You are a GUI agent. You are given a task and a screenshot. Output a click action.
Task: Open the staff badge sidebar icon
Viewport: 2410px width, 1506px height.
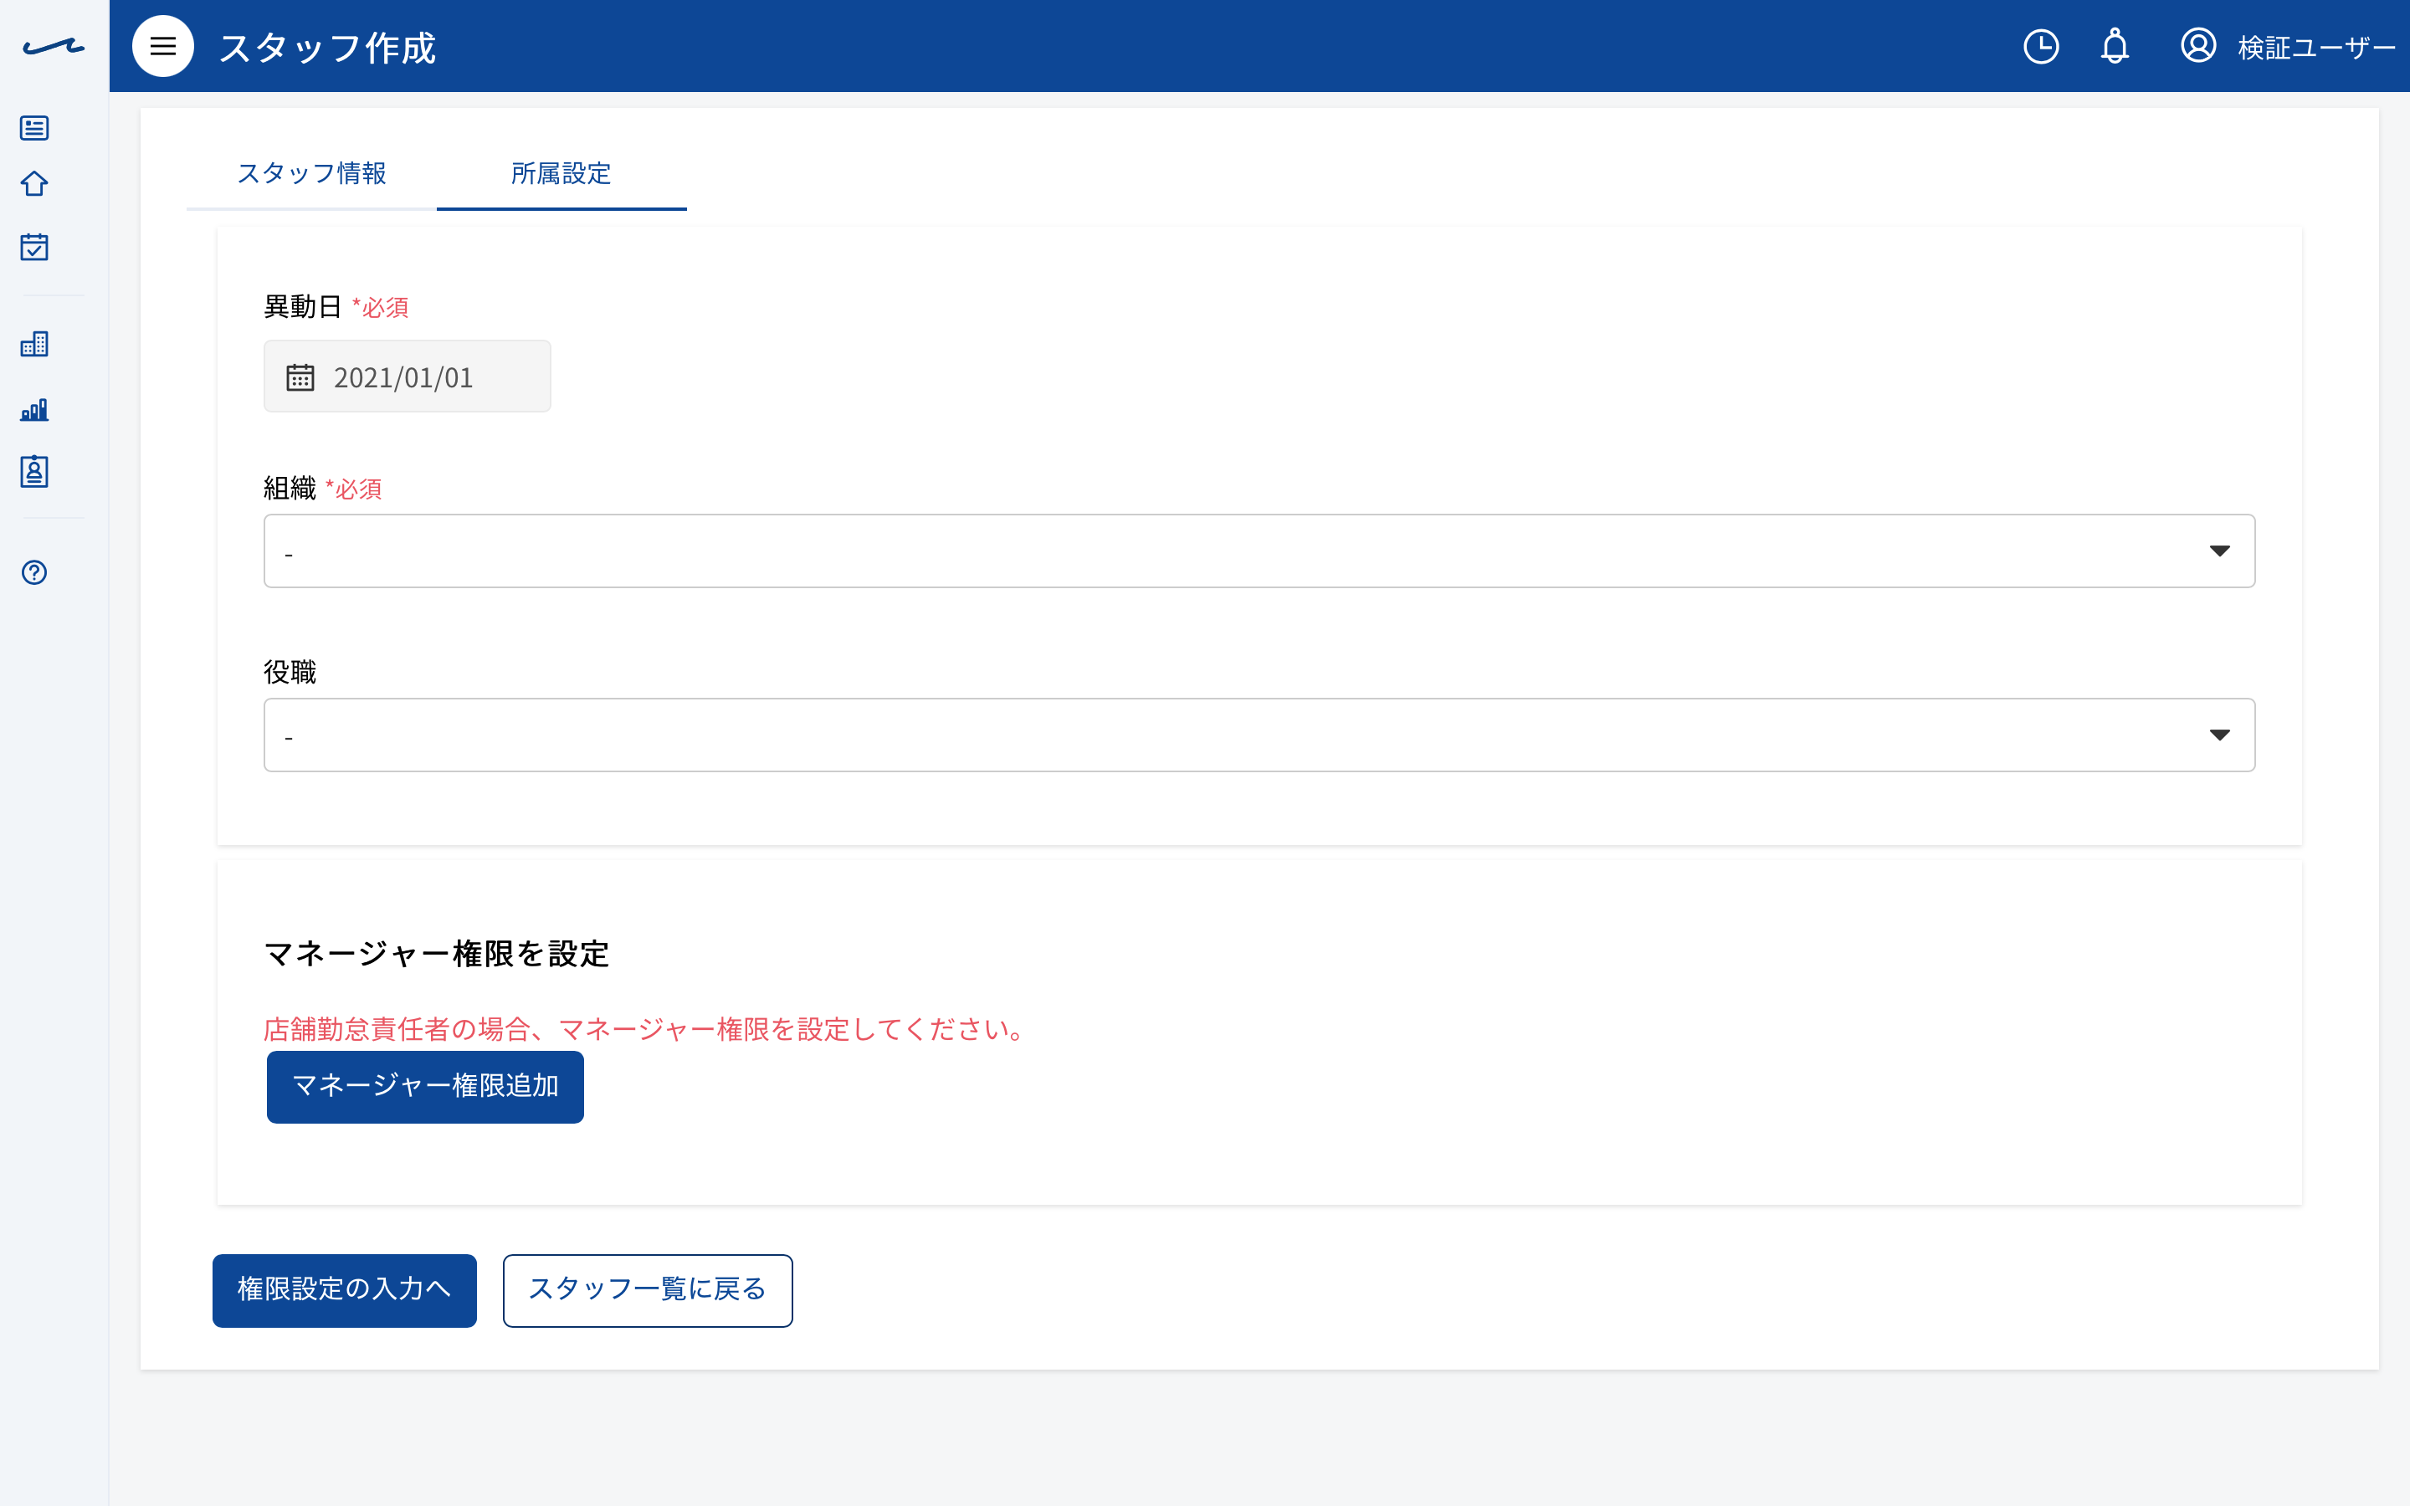[x=35, y=471]
